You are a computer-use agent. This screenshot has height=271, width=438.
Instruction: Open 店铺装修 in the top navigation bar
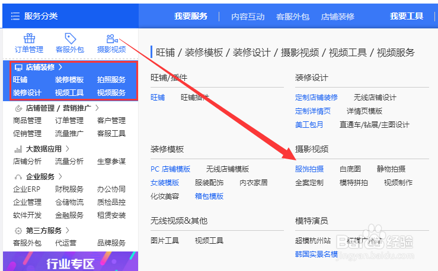pos(338,17)
